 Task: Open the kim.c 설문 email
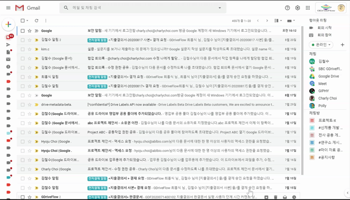click(159, 49)
